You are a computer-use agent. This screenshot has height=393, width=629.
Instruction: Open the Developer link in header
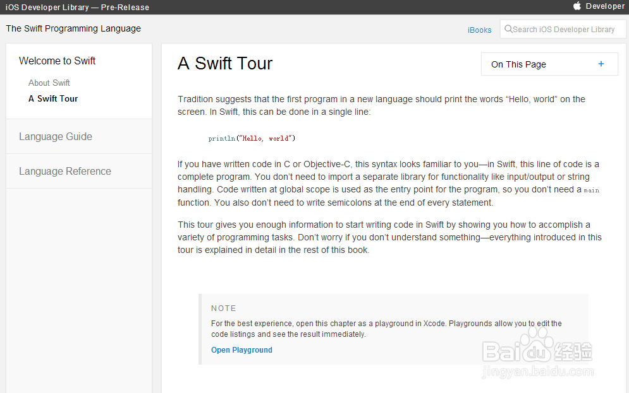(x=605, y=6)
